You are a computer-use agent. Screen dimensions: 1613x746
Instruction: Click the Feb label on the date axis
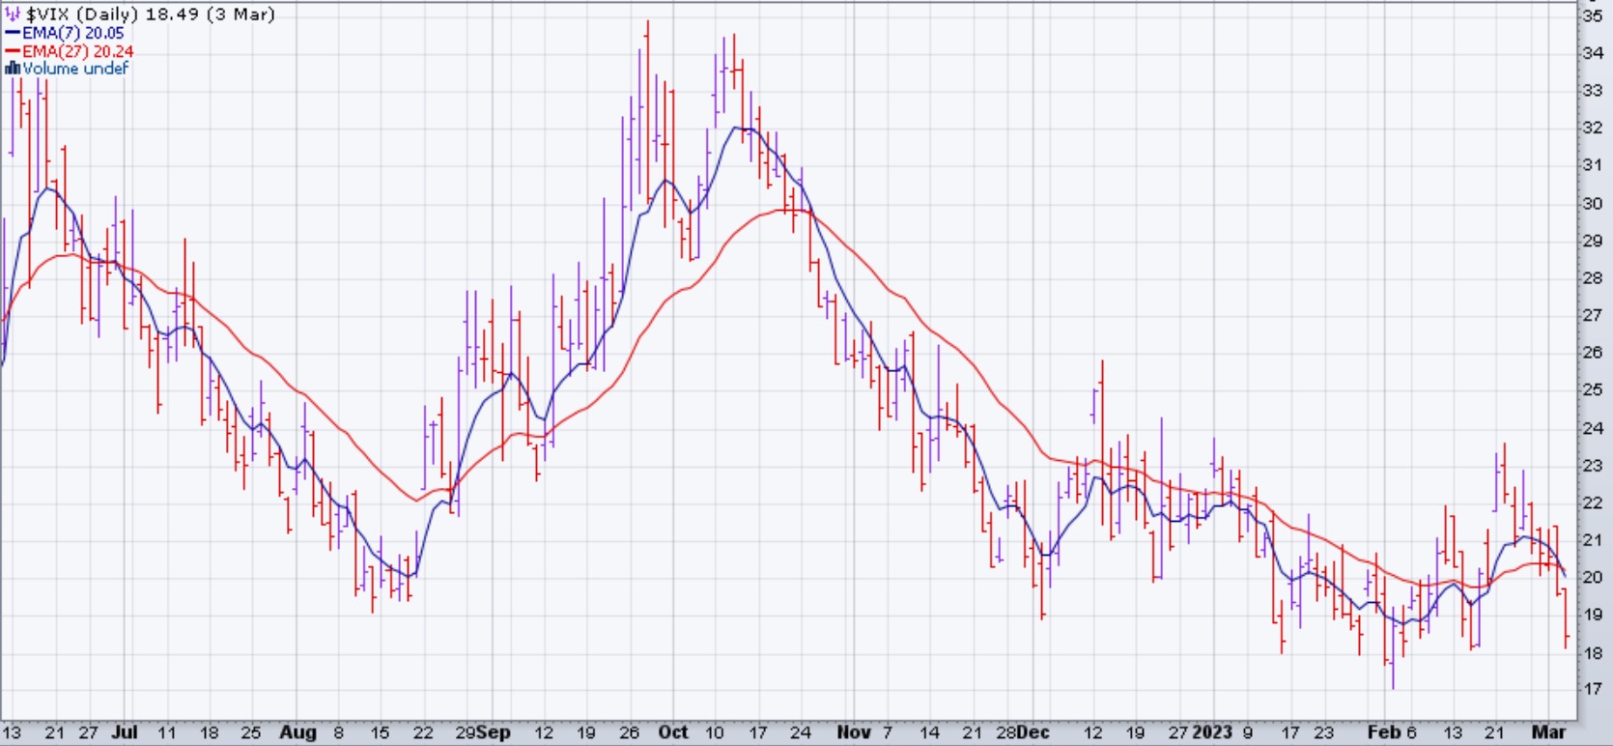coord(1382,732)
